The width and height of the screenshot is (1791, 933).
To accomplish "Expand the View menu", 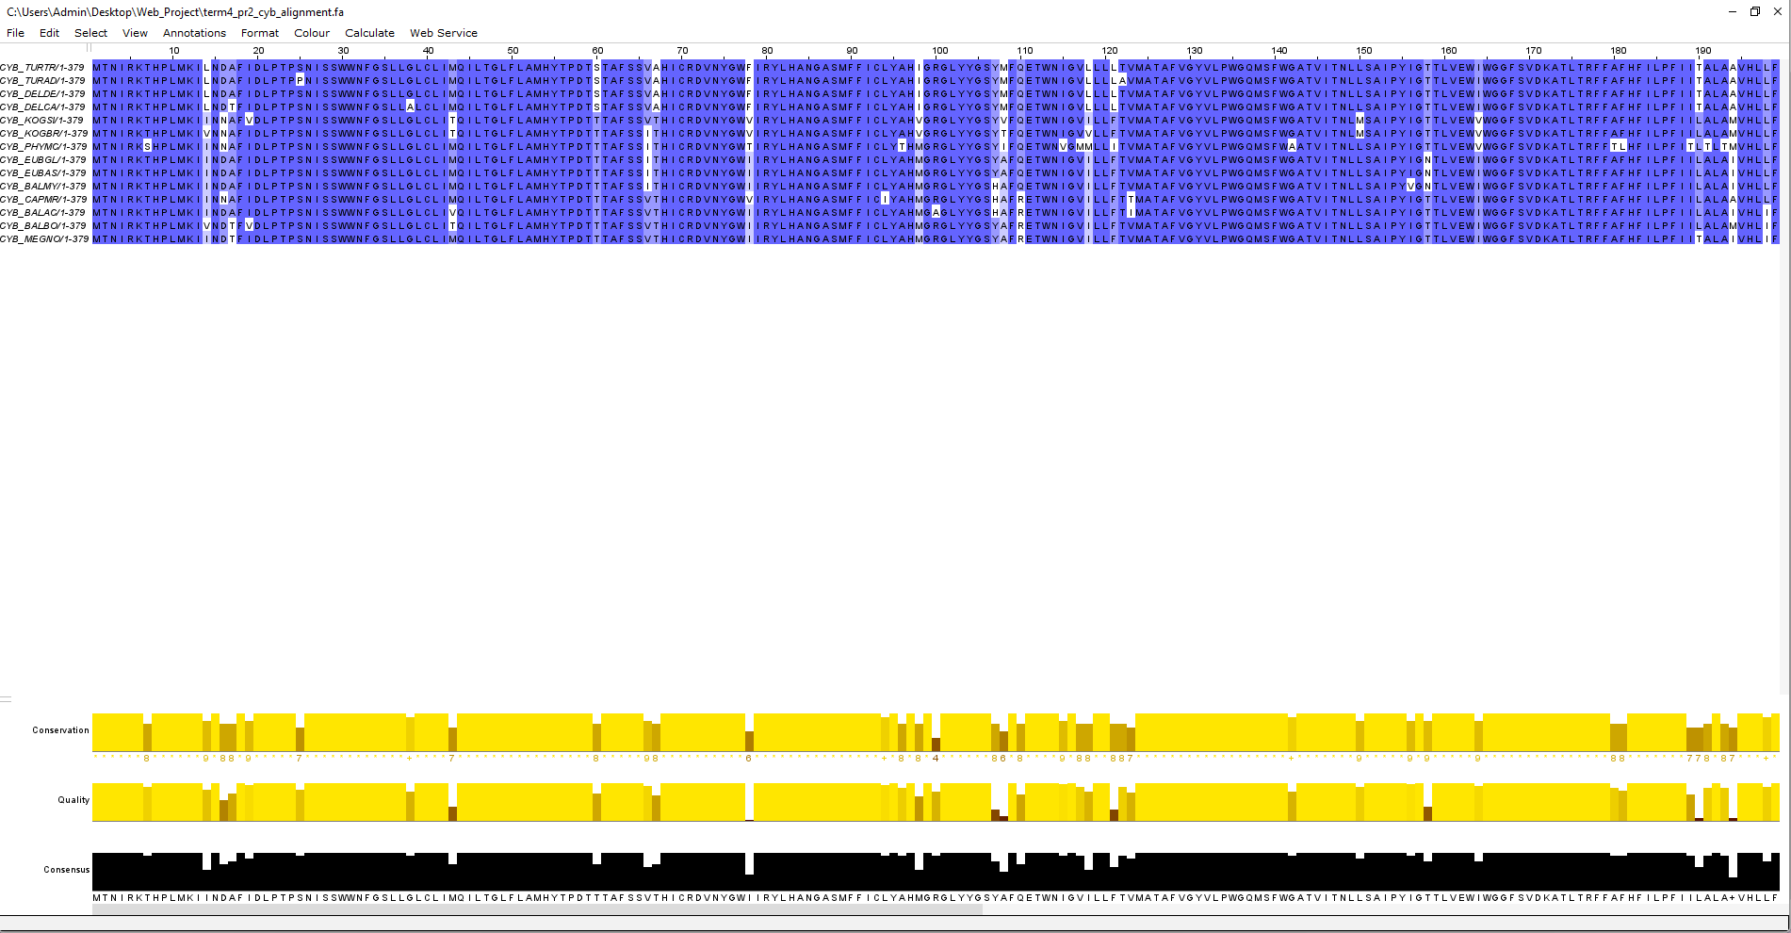I will pyautogui.click(x=135, y=33).
